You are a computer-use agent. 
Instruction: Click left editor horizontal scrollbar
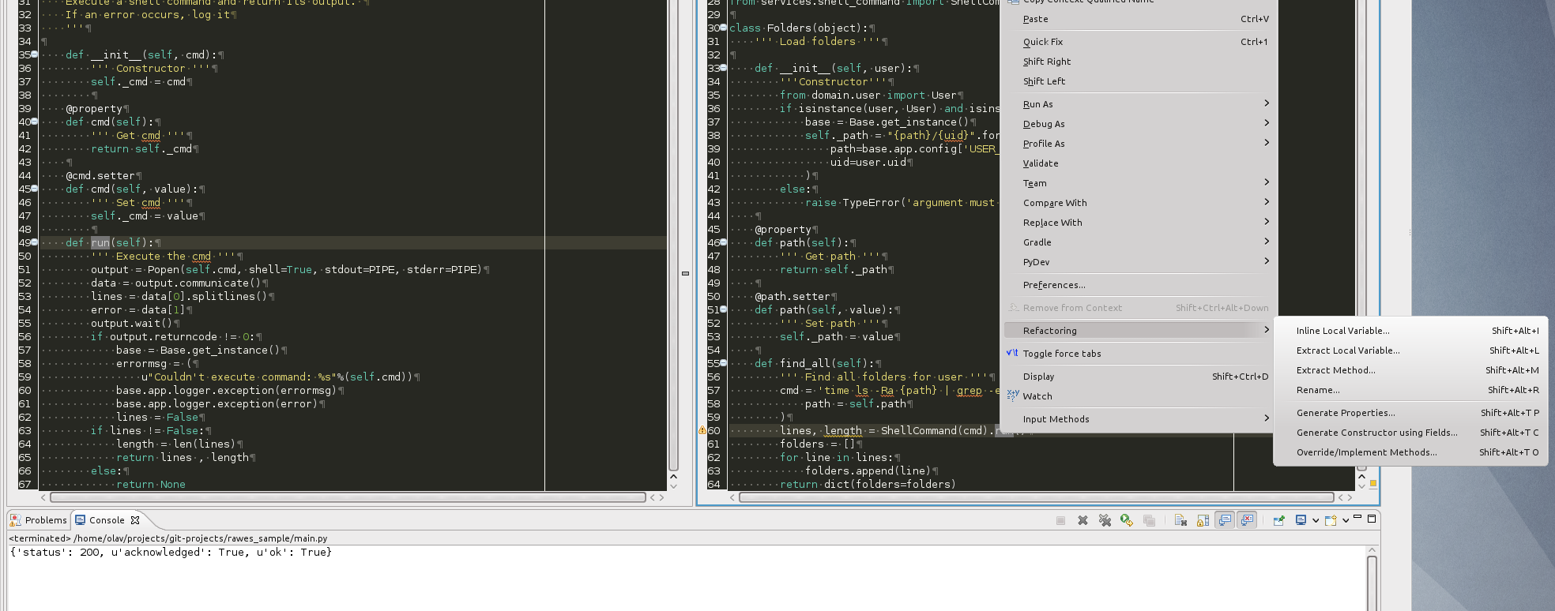pyautogui.click(x=348, y=497)
